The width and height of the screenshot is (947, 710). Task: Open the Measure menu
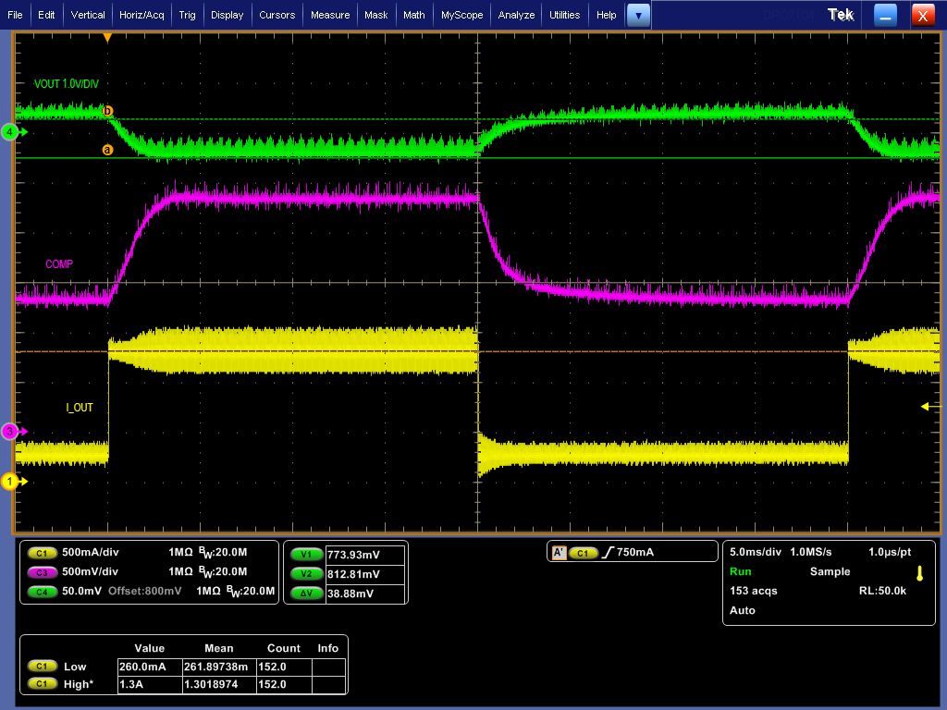[x=328, y=14]
